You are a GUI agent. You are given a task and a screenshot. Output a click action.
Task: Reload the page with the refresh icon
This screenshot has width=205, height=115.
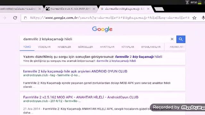(15, 18)
